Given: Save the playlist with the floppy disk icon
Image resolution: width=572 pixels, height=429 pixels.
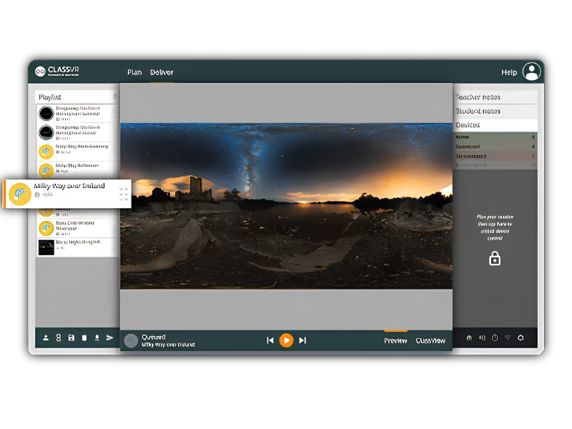Looking at the screenshot, I should pos(71,337).
